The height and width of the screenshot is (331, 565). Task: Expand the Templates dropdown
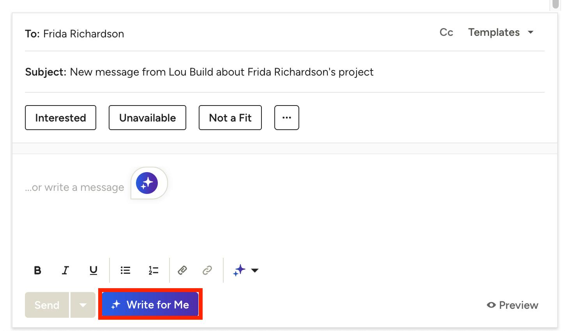tap(501, 32)
